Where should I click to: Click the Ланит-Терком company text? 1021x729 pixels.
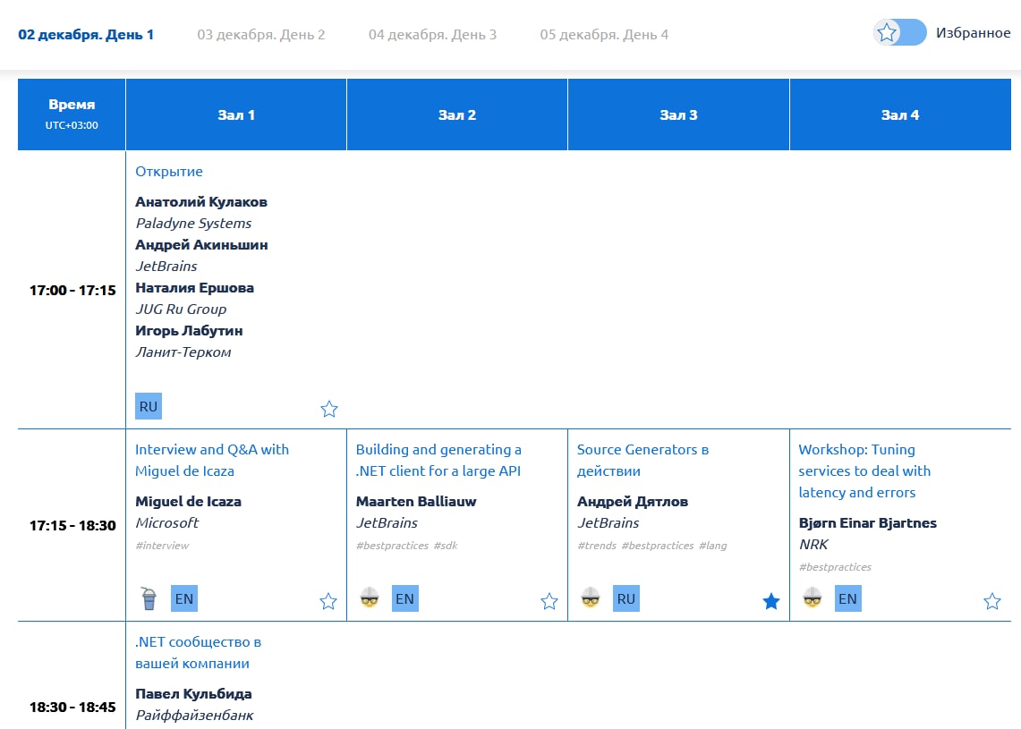coord(183,352)
